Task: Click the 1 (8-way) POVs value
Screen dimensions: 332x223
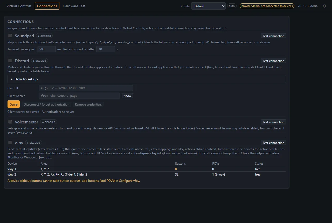Action: [x=218, y=175]
